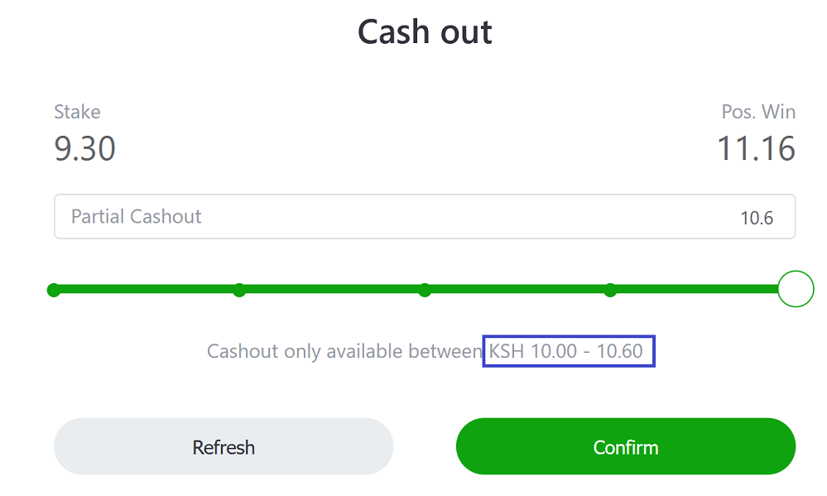This screenshot has width=827, height=496.
Task: Select the 9.30 stake amount
Action: click(84, 148)
